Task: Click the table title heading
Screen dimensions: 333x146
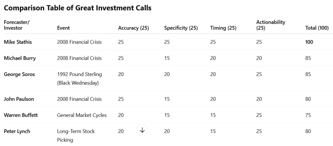Action: click(78, 8)
